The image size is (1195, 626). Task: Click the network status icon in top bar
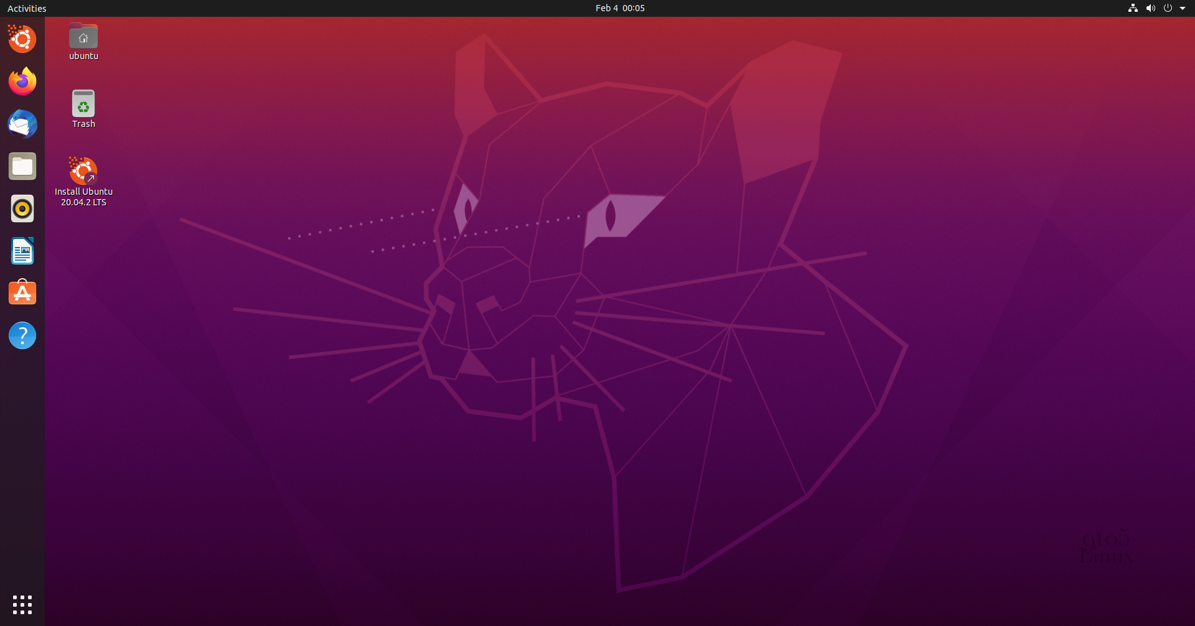1133,8
